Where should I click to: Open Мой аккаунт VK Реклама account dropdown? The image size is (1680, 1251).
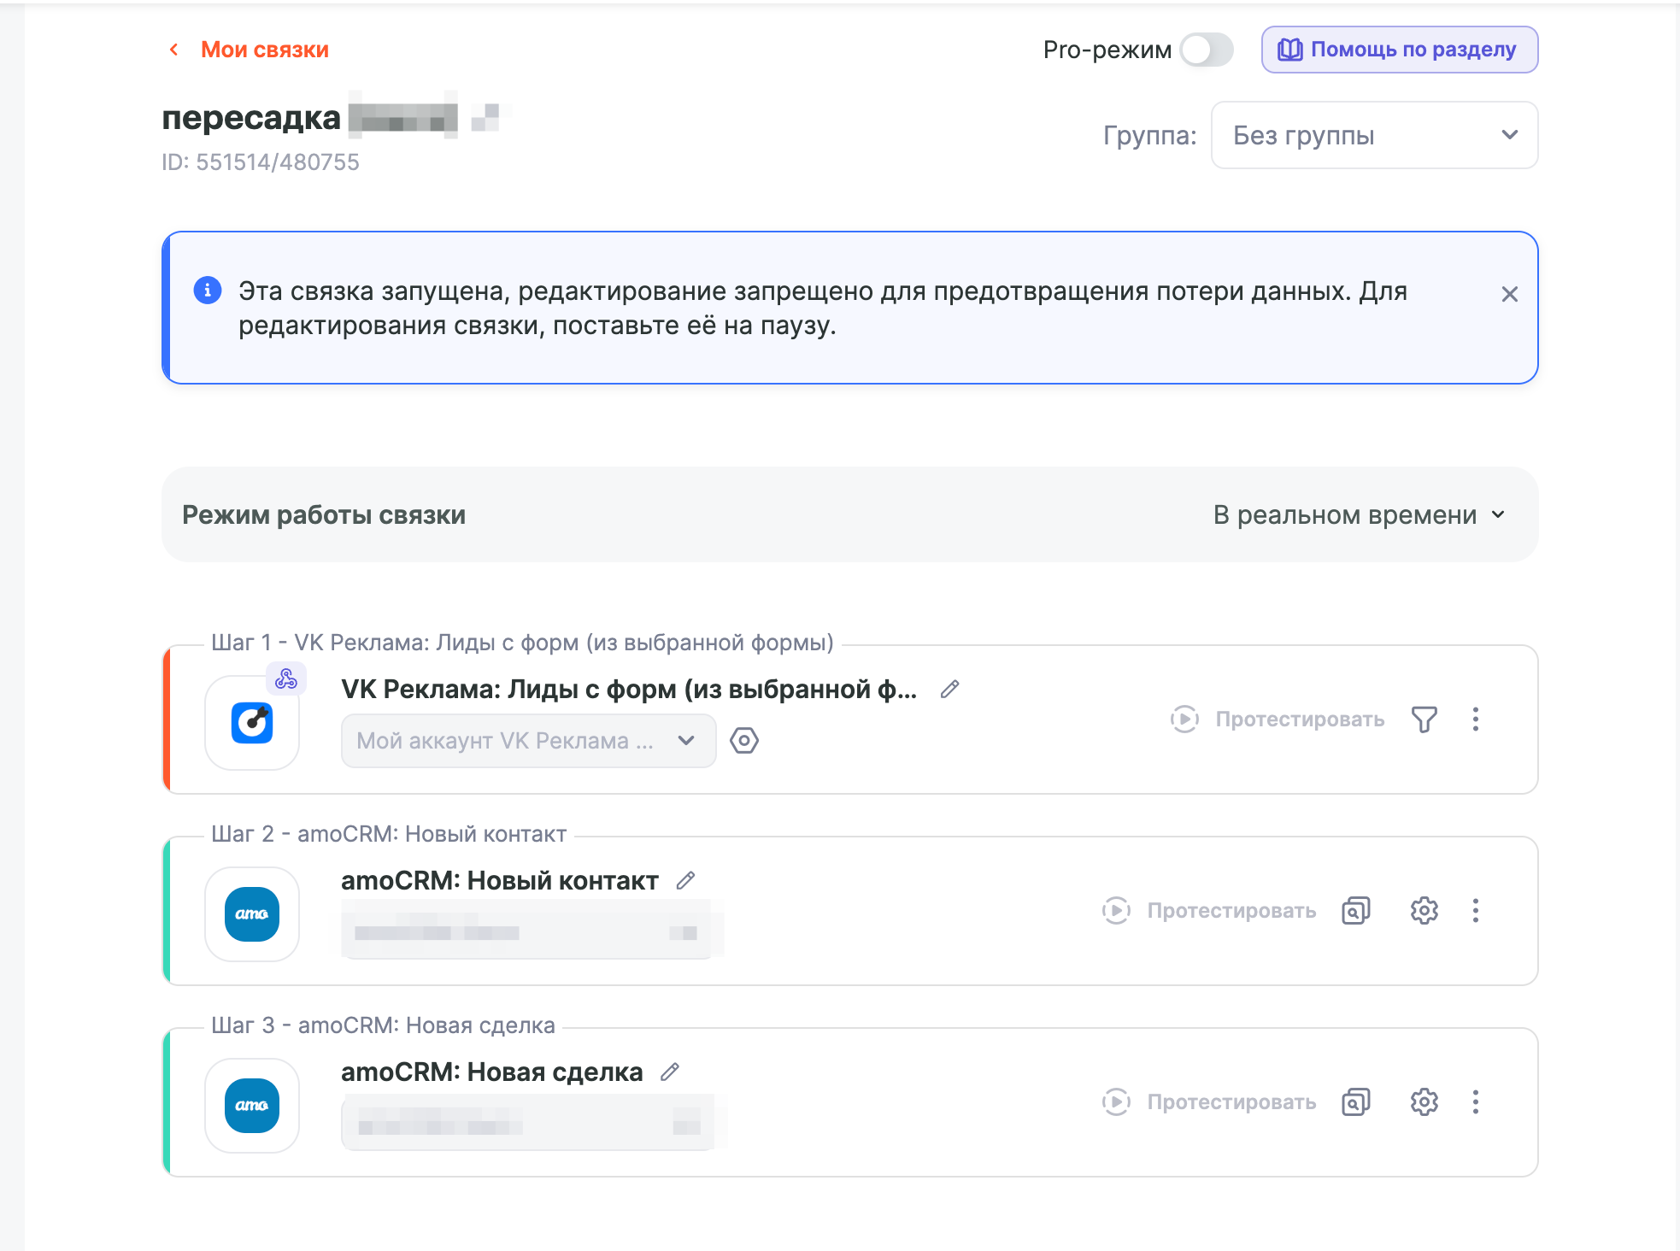click(x=528, y=741)
